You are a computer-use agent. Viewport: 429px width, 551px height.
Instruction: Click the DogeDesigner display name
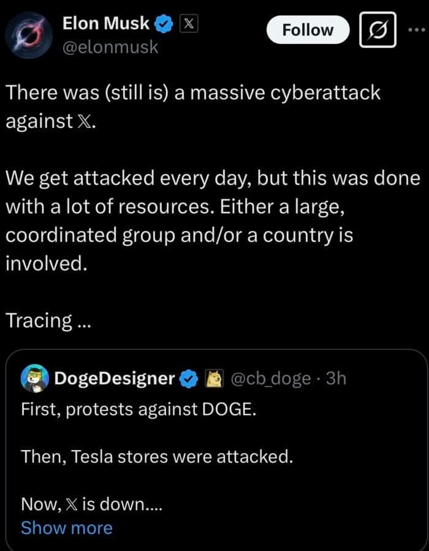[x=115, y=379]
